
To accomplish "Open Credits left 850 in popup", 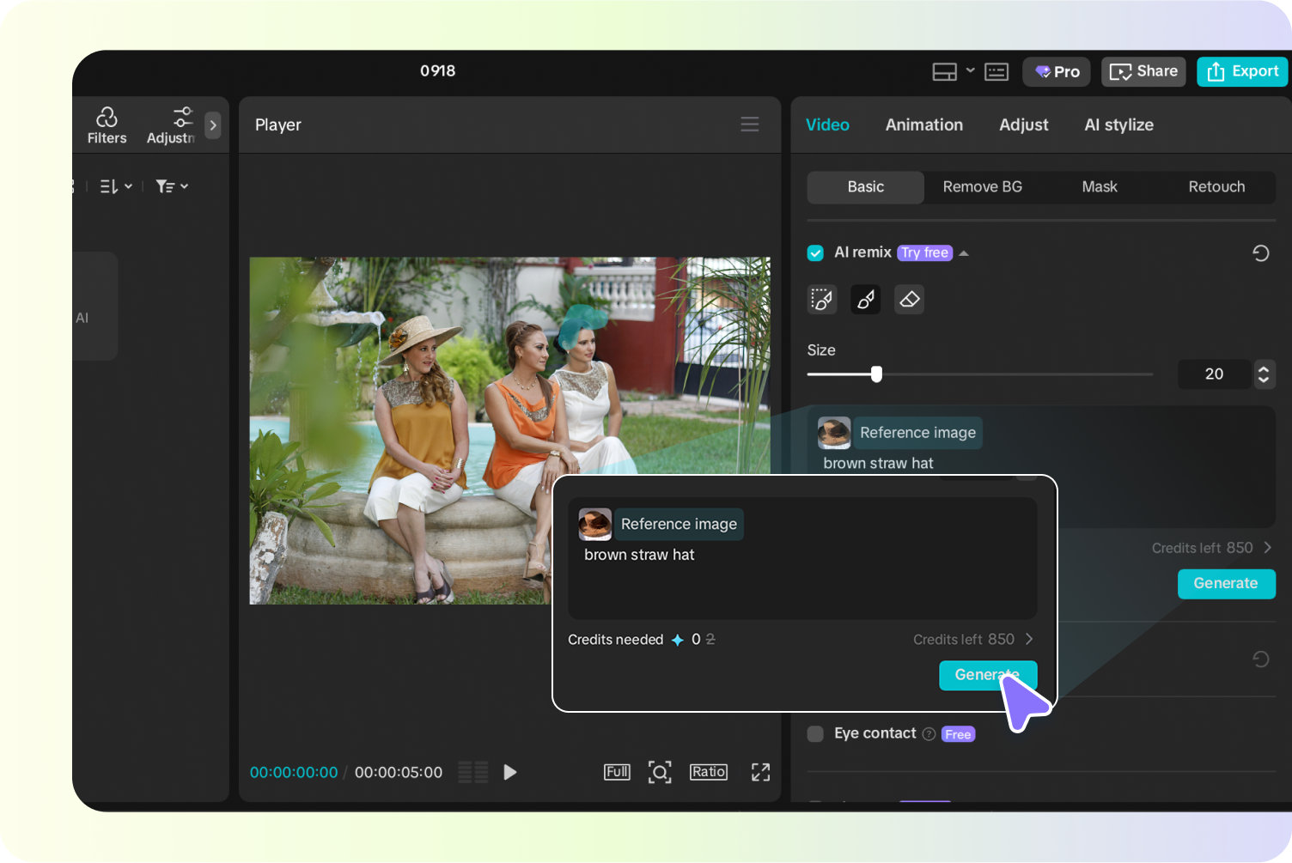I will 972,640.
